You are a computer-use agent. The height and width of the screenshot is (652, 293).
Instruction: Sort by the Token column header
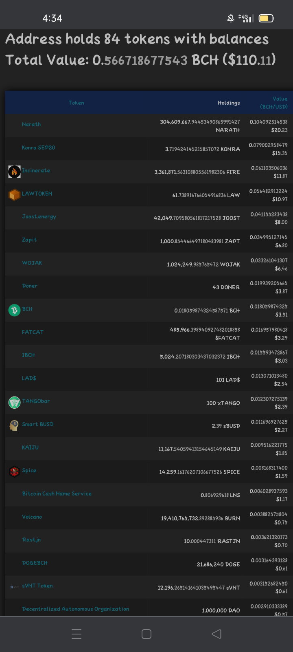pyautogui.click(x=77, y=103)
